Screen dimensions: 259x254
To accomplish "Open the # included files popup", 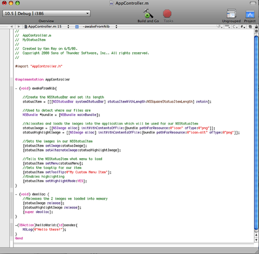I will 243,27.
